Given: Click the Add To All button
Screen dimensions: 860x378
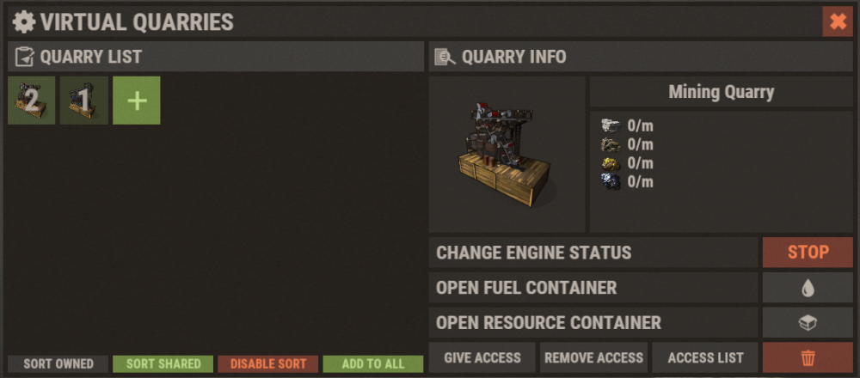Looking at the screenshot, I should tap(373, 364).
